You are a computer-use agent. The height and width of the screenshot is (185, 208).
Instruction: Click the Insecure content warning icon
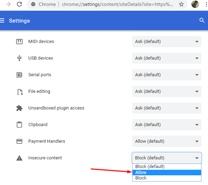coord(19,158)
